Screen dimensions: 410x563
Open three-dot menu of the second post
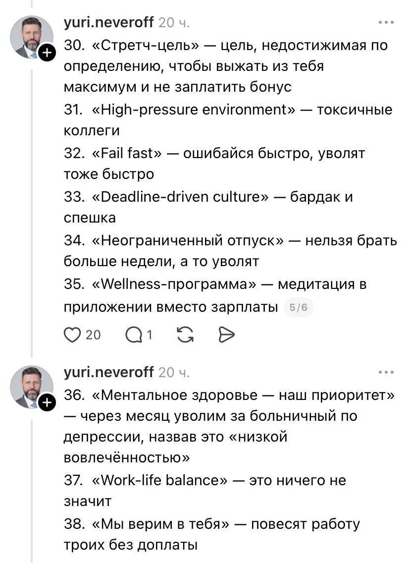(x=386, y=372)
